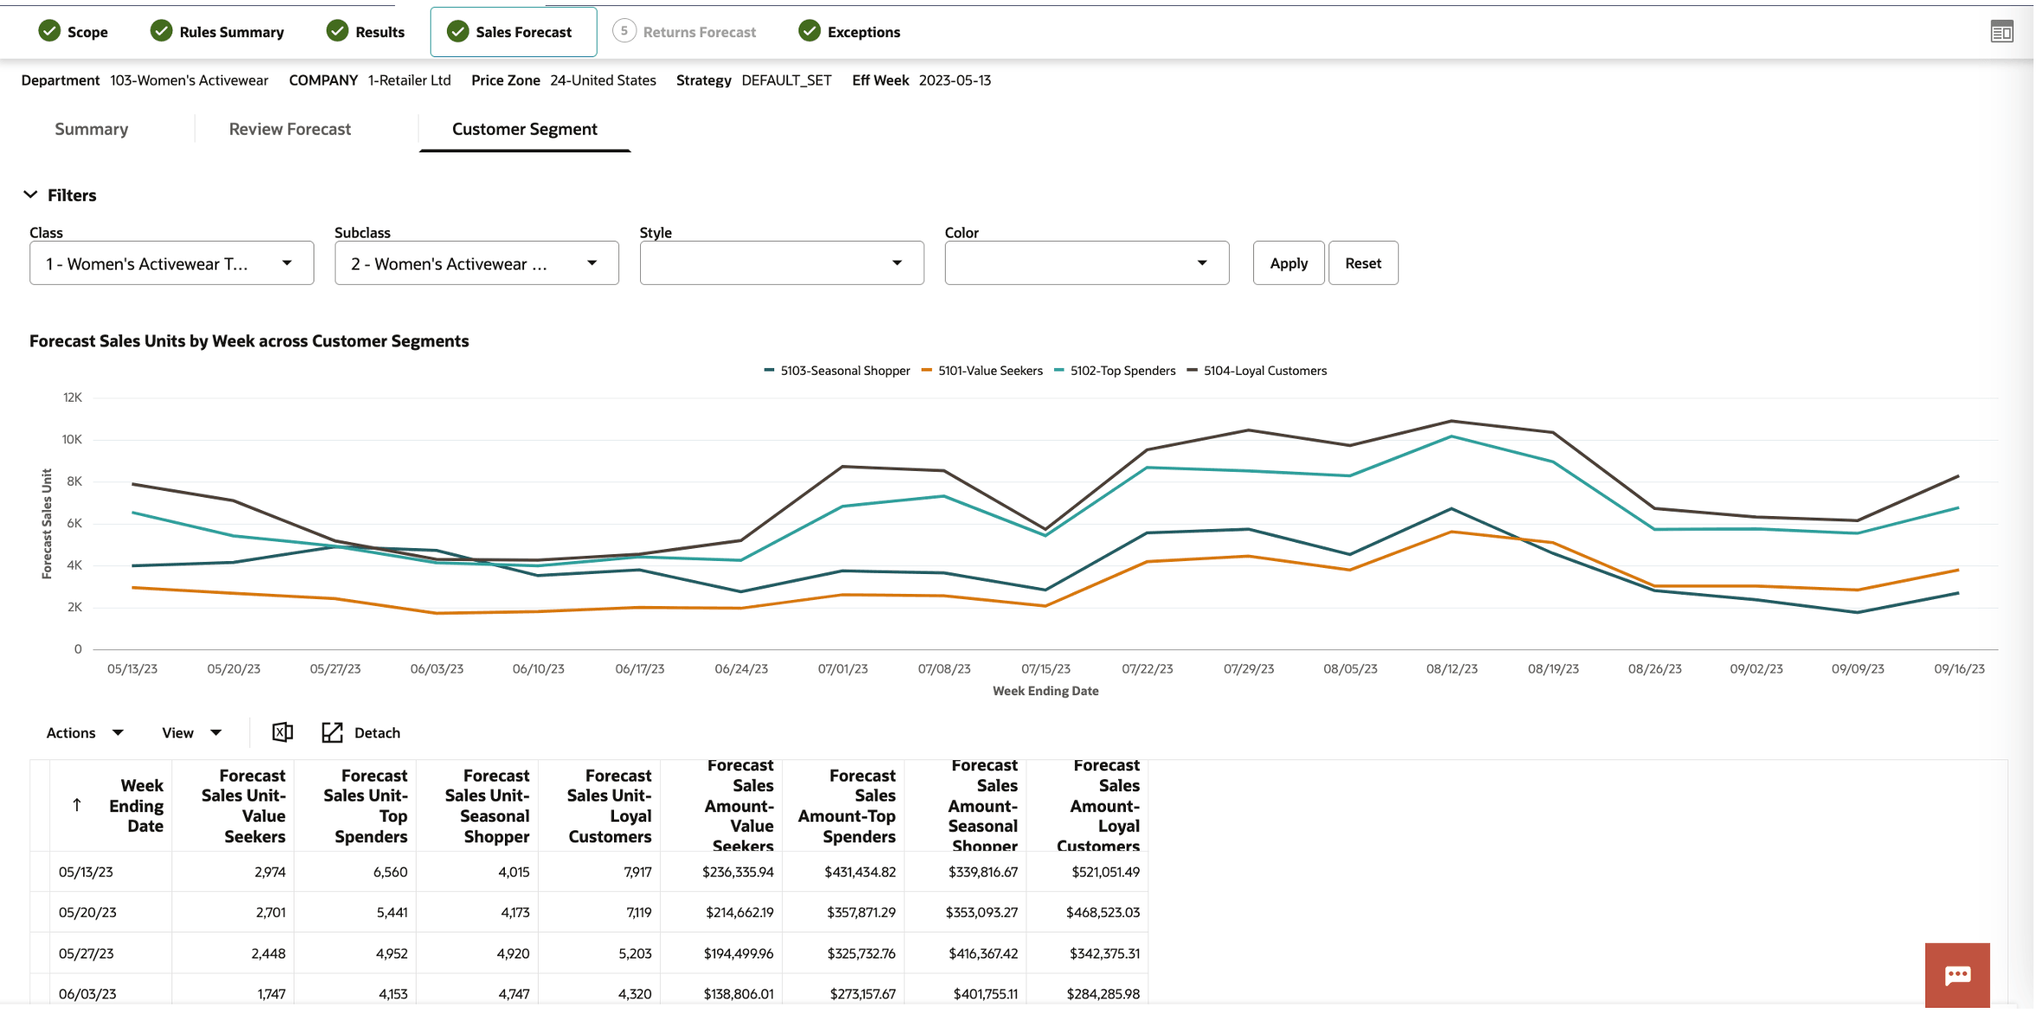The image size is (2037, 1013).
Task: Collapse the Filters section
Action: (x=31, y=196)
